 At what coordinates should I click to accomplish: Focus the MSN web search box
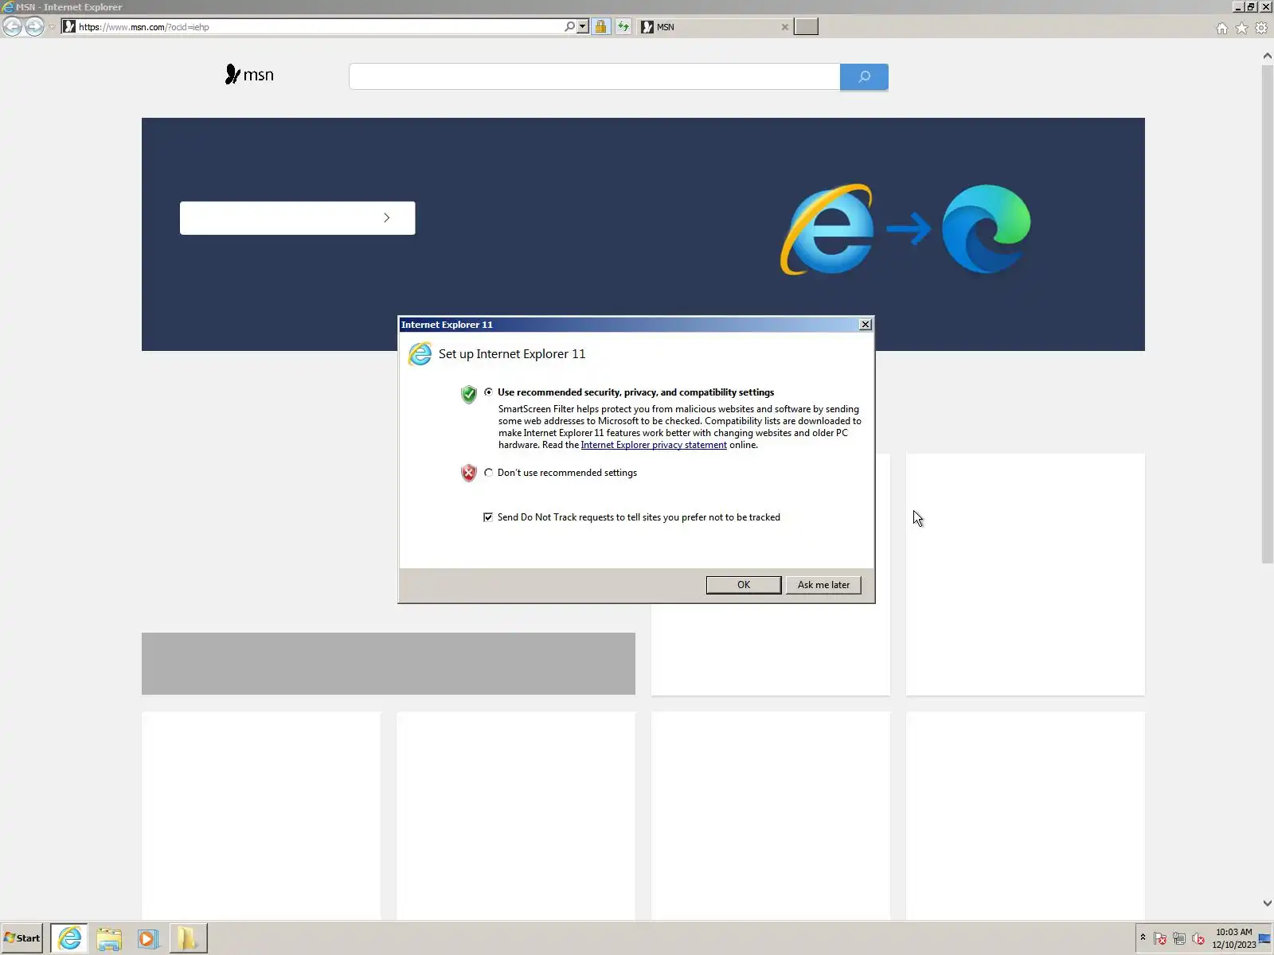coord(594,76)
